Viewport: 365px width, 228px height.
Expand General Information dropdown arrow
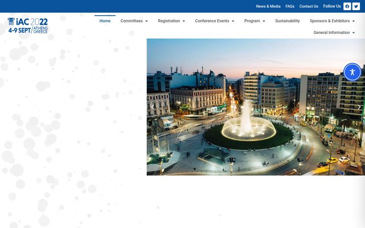[353, 33]
